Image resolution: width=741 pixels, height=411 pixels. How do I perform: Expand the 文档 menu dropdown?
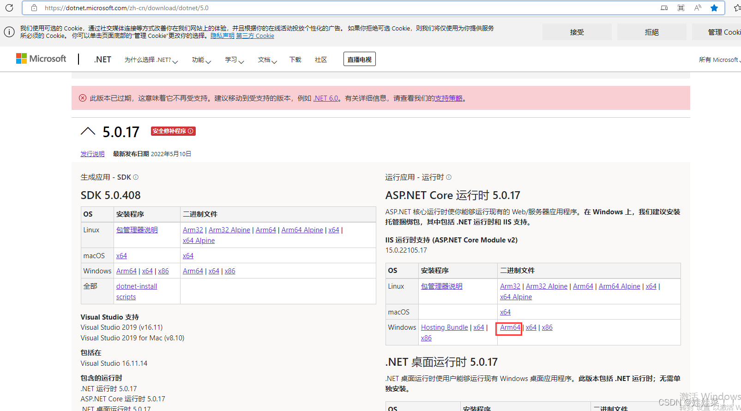267,60
